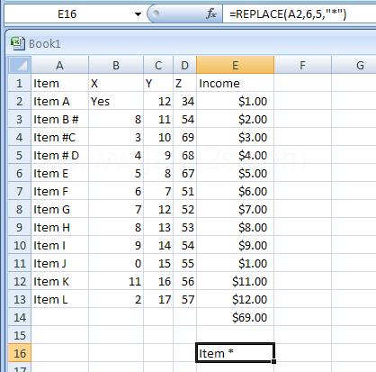
Task: Click cell 'Item B #'
Action: point(60,119)
